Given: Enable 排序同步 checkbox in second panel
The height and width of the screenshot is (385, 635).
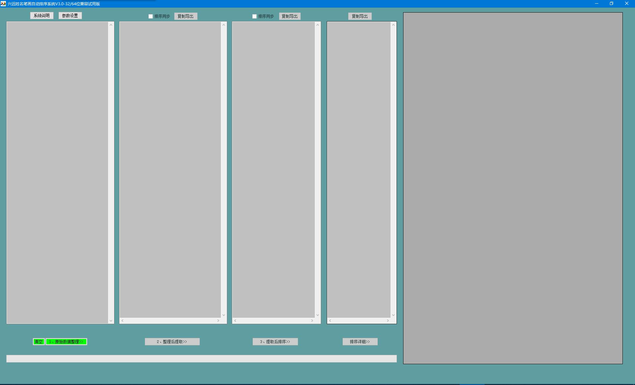Looking at the screenshot, I should click(x=151, y=16).
